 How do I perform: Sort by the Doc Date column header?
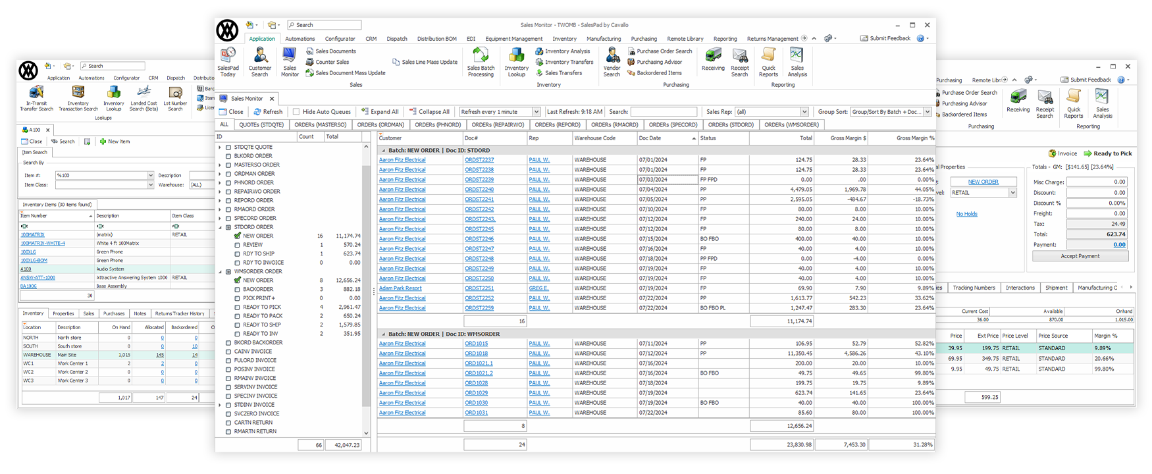[x=667, y=138]
